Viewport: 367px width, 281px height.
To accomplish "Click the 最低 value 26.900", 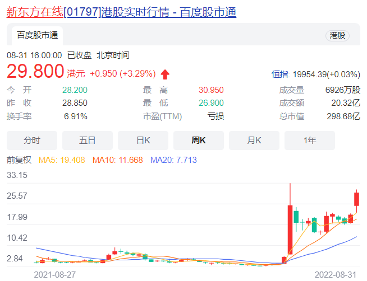I will pos(211,103).
